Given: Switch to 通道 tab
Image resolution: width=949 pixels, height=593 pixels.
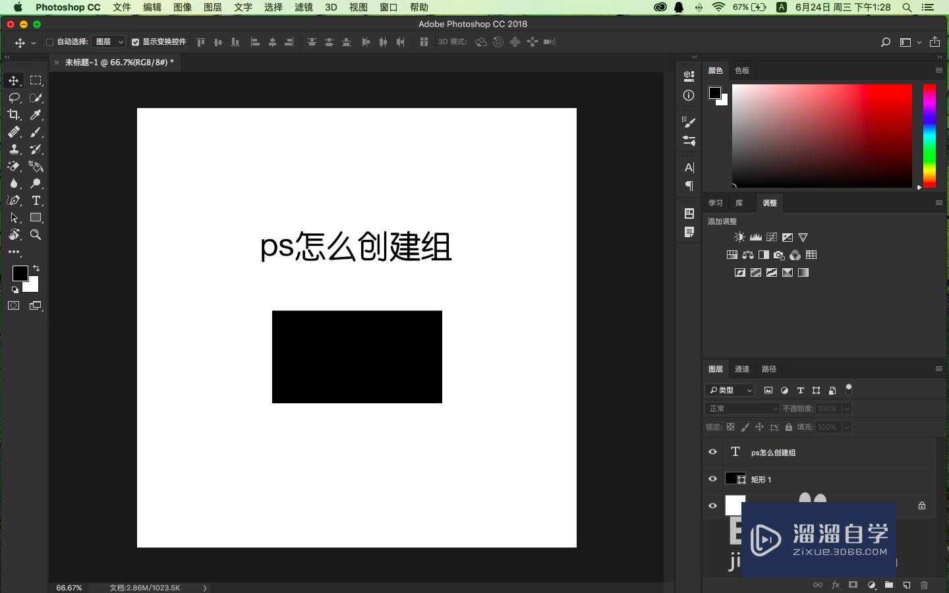Looking at the screenshot, I should coord(742,369).
